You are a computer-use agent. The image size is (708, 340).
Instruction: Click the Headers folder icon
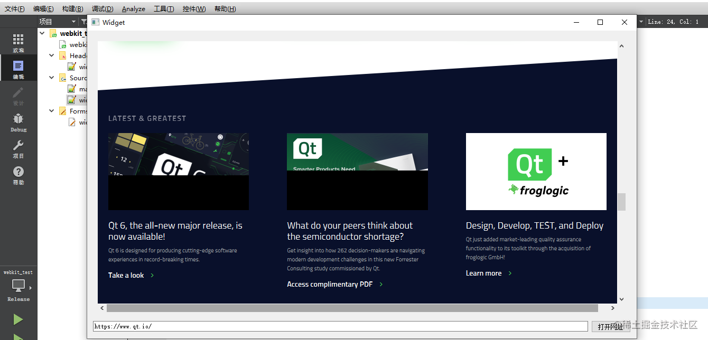63,55
